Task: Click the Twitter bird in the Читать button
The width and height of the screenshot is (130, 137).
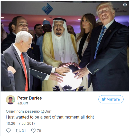Action: coord(104,99)
